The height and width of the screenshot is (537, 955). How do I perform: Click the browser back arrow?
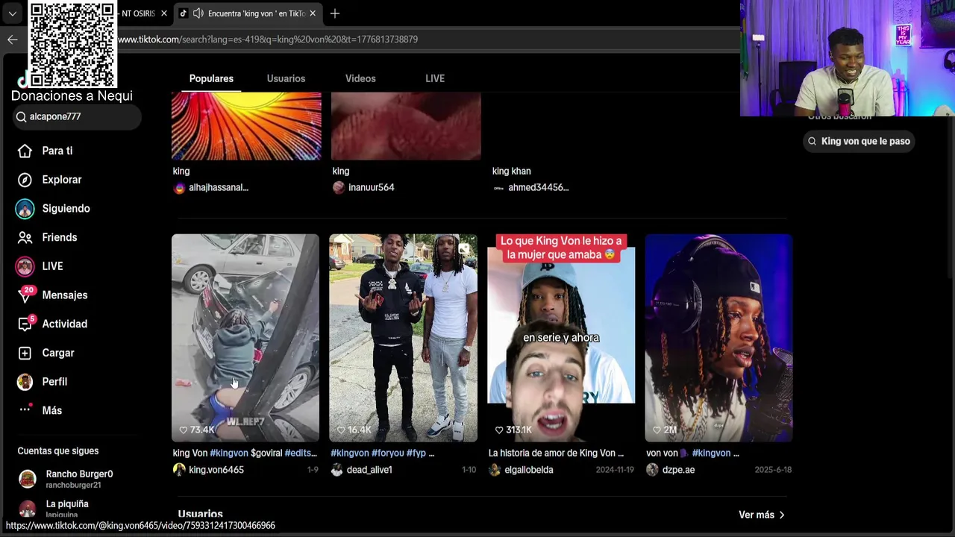pyautogui.click(x=12, y=40)
